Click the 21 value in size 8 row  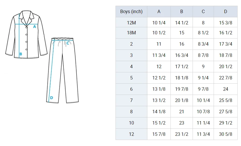click(182, 112)
